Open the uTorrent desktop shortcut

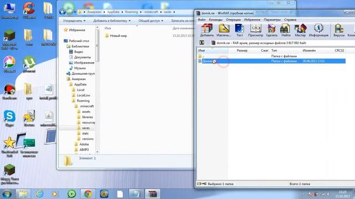coord(29,65)
